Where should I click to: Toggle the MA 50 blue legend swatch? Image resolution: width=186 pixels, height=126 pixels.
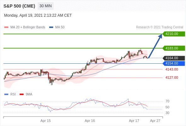51,27
